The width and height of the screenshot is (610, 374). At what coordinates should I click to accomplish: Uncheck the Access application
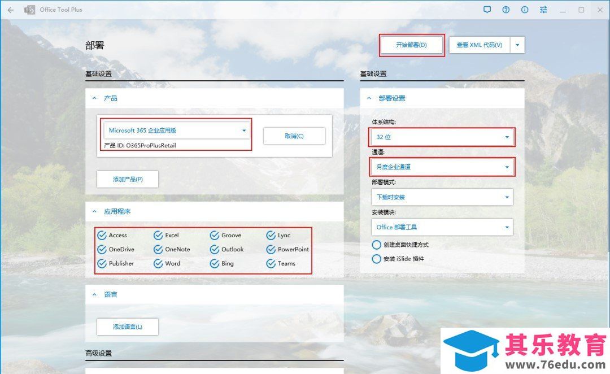102,236
